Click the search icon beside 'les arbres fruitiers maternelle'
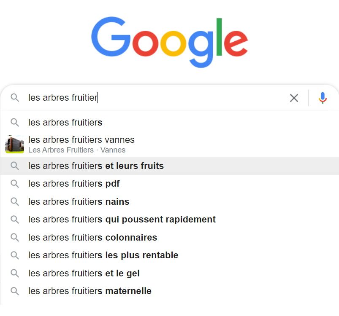Image resolution: width=339 pixels, height=316 pixels. pyautogui.click(x=14, y=291)
